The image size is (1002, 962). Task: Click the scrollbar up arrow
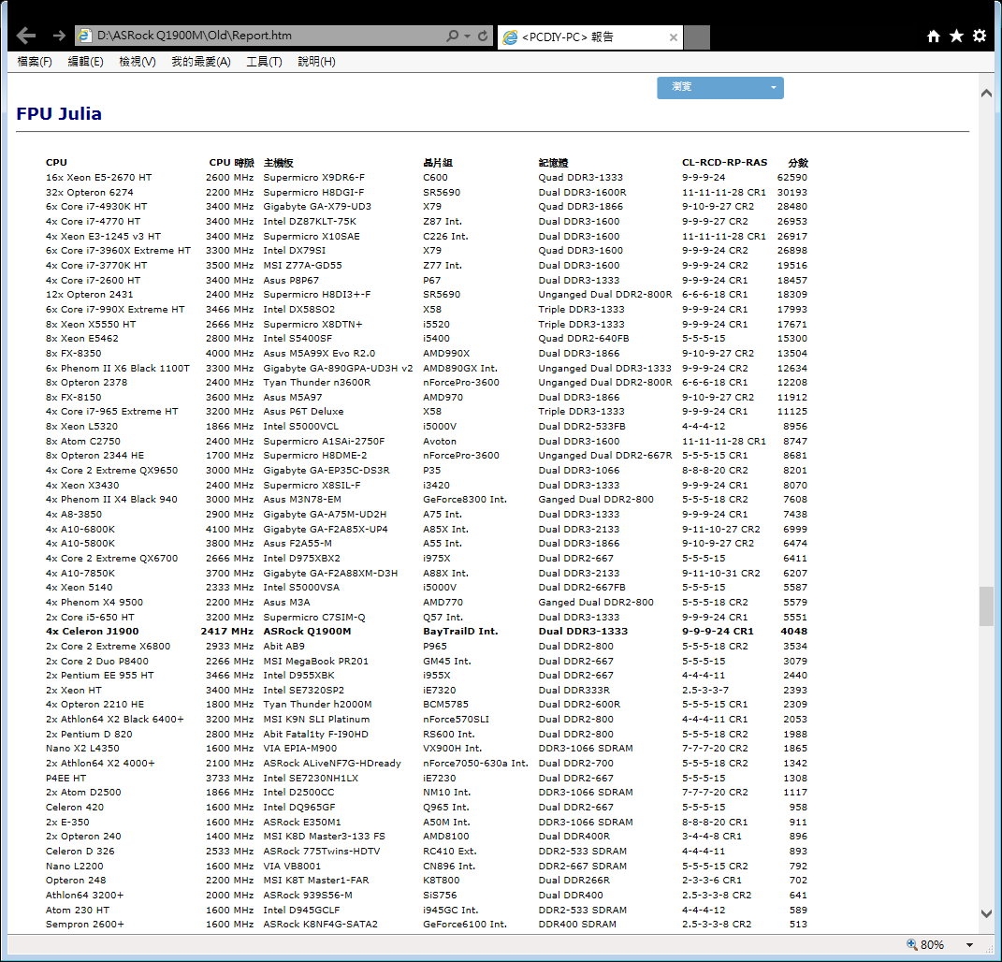[x=987, y=94]
